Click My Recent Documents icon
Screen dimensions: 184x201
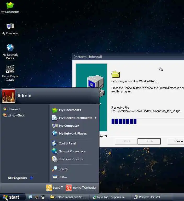55,118
